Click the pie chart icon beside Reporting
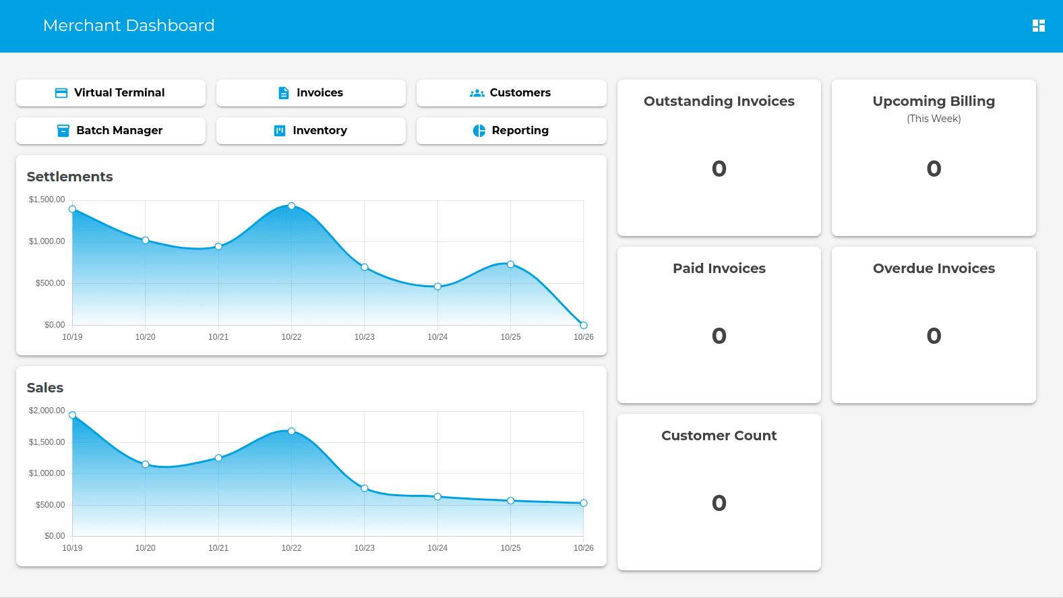1063x598 pixels. (479, 131)
